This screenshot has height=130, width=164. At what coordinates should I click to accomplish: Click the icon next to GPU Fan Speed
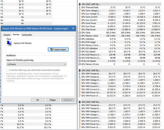(80, 52)
